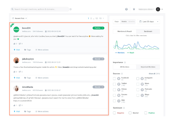Image resolution: width=174 pixels, height=121 pixels.
Task: Click the like icon on jakubspiryn mention
Action: [x=14, y=72]
